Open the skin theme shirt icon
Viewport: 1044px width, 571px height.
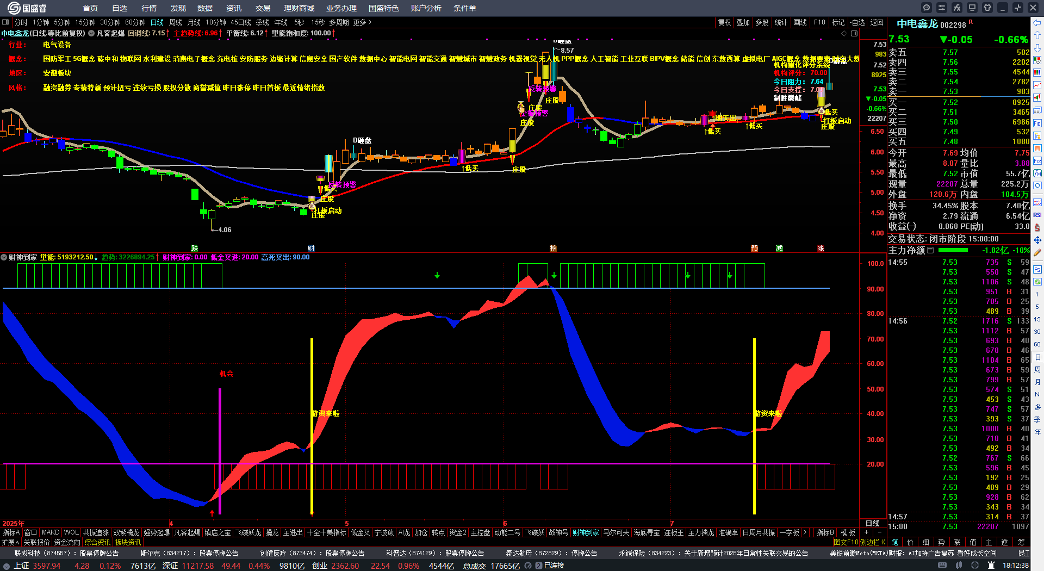click(x=987, y=8)
